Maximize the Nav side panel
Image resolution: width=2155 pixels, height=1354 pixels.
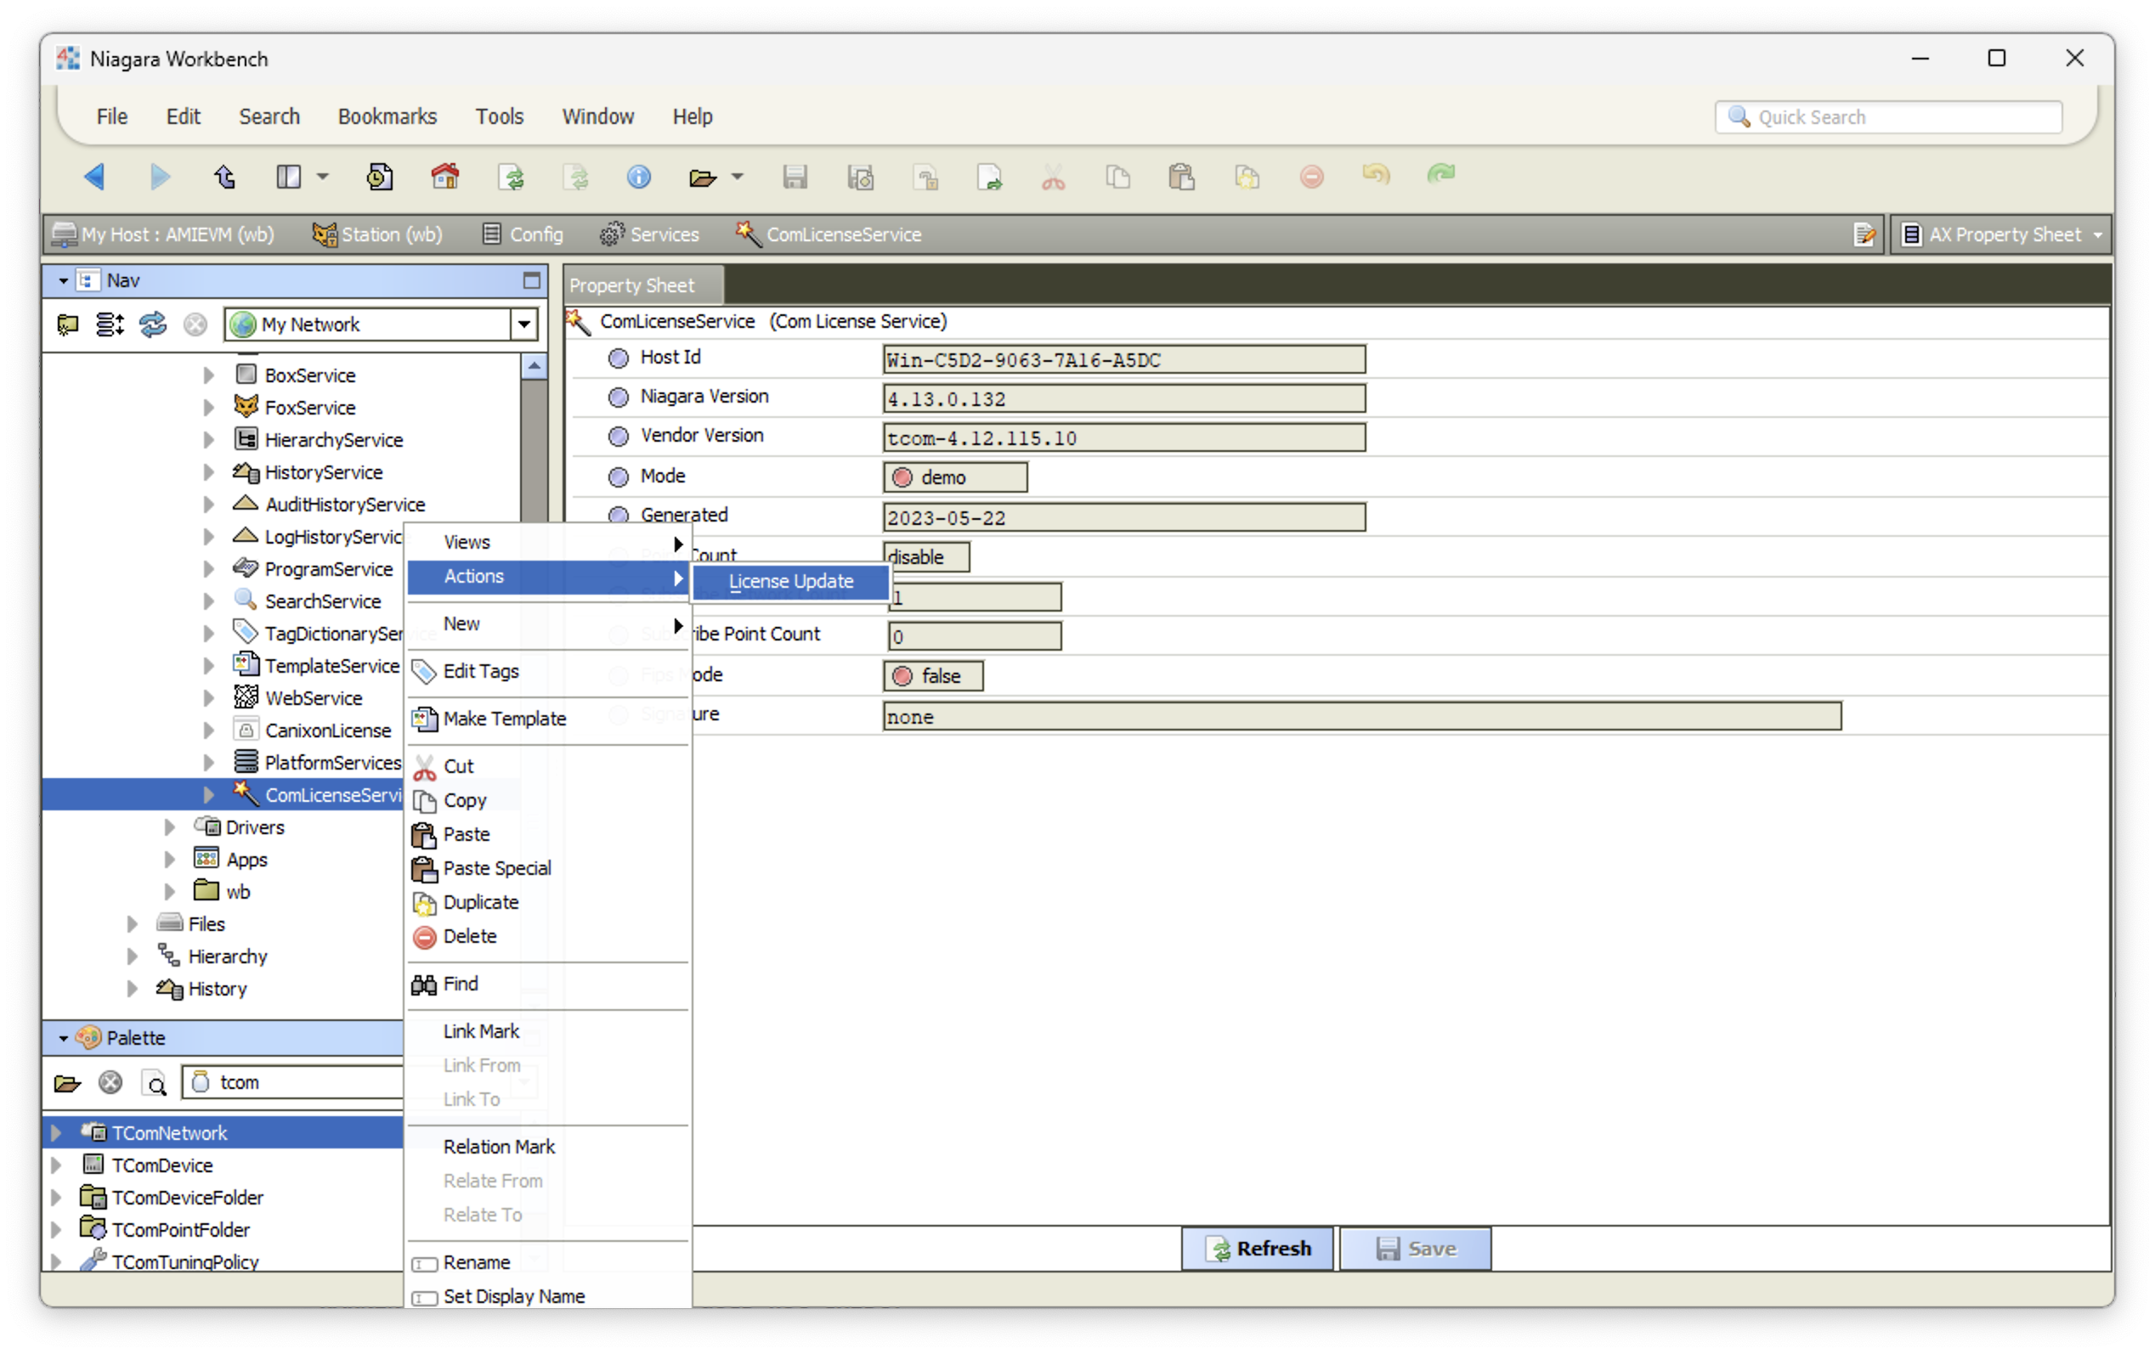point(532,281)
